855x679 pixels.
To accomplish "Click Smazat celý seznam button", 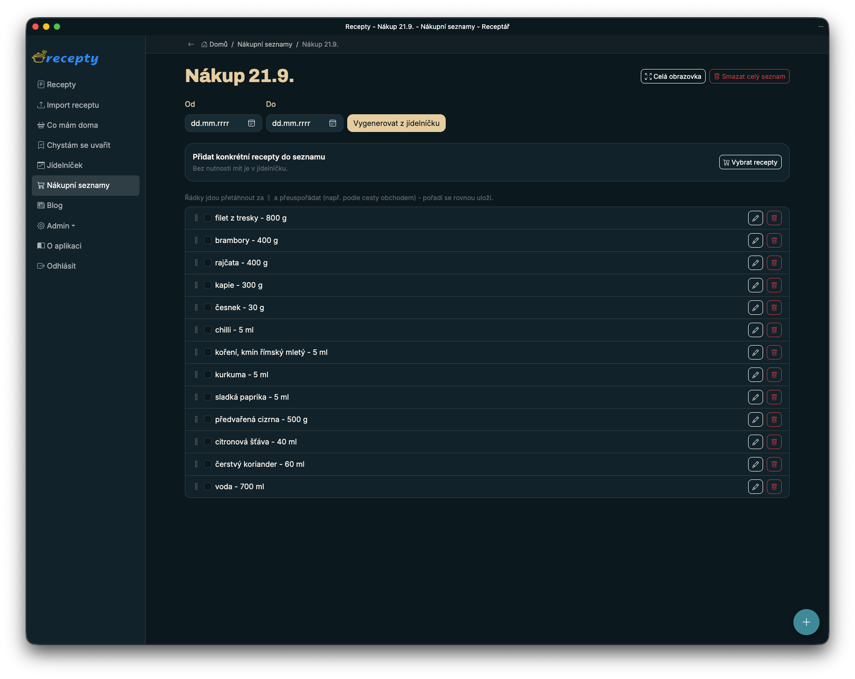I will [749, 76].
